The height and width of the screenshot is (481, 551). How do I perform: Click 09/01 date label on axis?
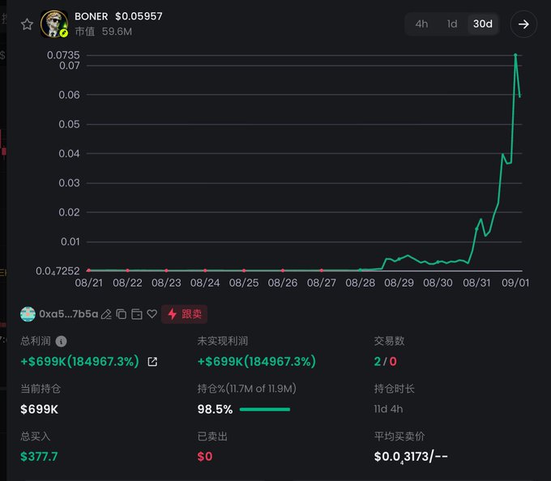pyautogui.click(x=515, y=283)
